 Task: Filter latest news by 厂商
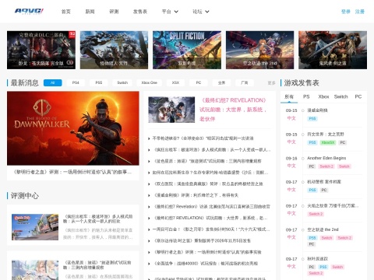245,82
